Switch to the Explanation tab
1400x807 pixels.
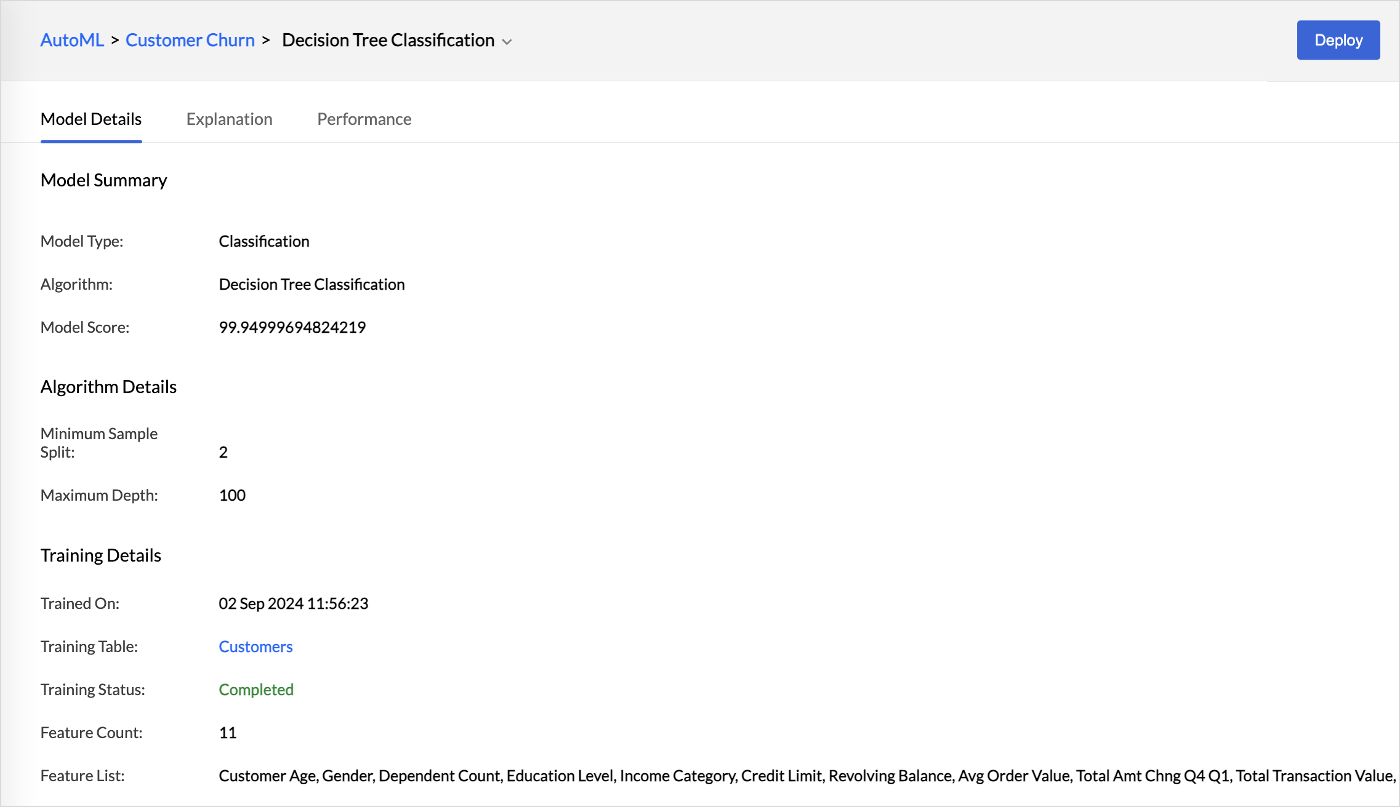click(230, 119)
